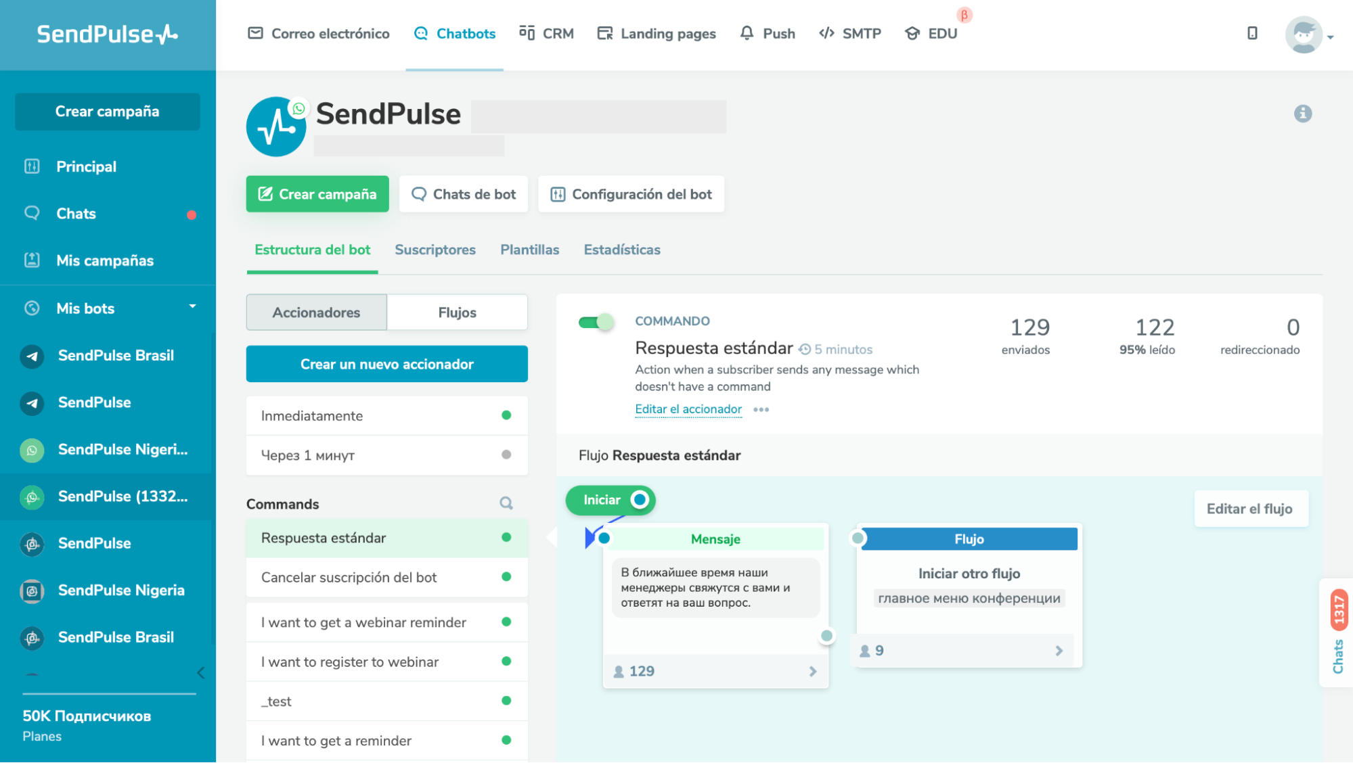Viewport: 1353px width, 763px height.
Task: Click the Editar el accionador link
Action: coord(688,409)
